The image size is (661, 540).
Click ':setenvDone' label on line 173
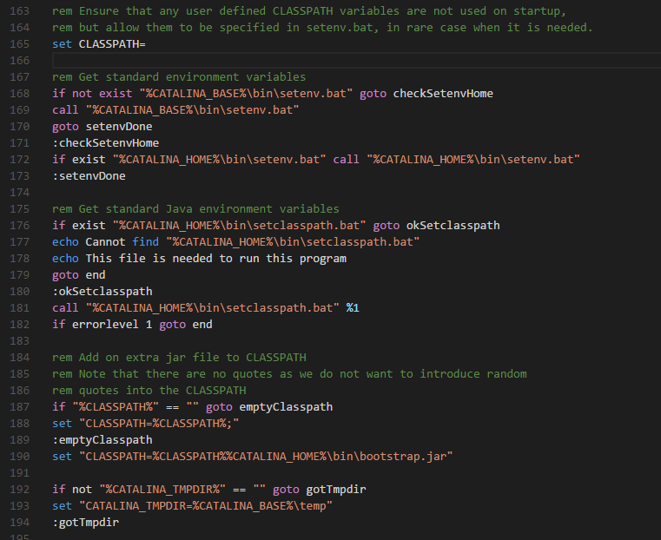[89, 176]
